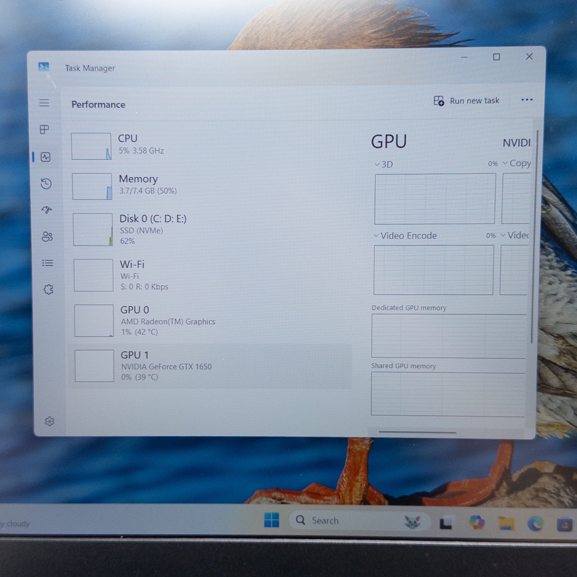Open the three-dot more options menu

tap(527, 100)
